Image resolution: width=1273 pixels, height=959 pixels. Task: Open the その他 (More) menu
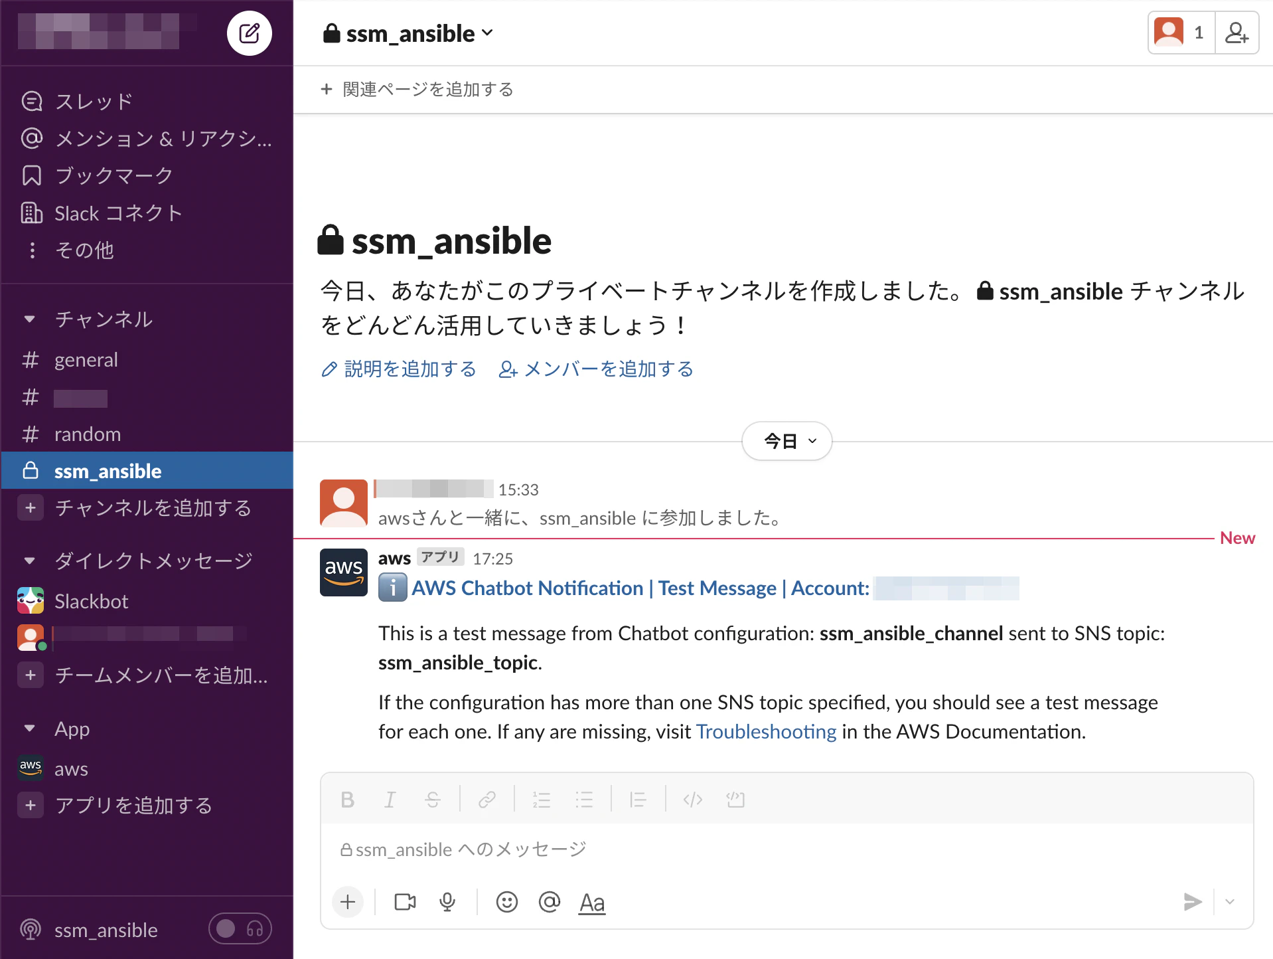pyautogui.click(x=147, y=250)
